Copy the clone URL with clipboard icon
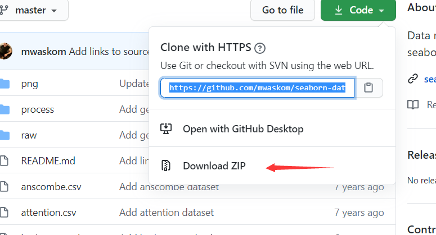This screenshot has height=235, width=436. [368, 87]
